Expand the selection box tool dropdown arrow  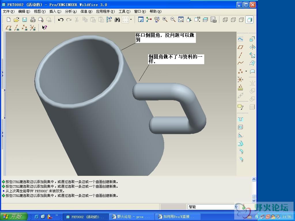[x=131, y=19]
